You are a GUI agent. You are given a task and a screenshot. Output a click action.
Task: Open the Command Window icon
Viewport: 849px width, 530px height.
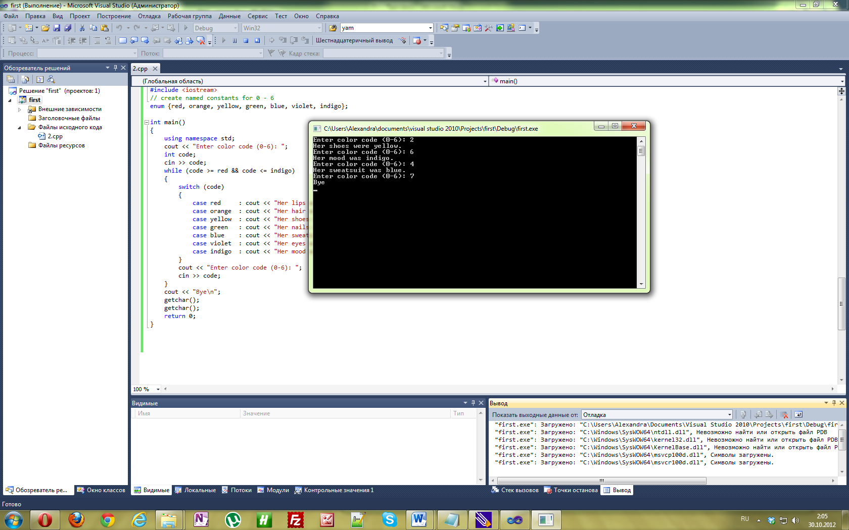[522, 28]
